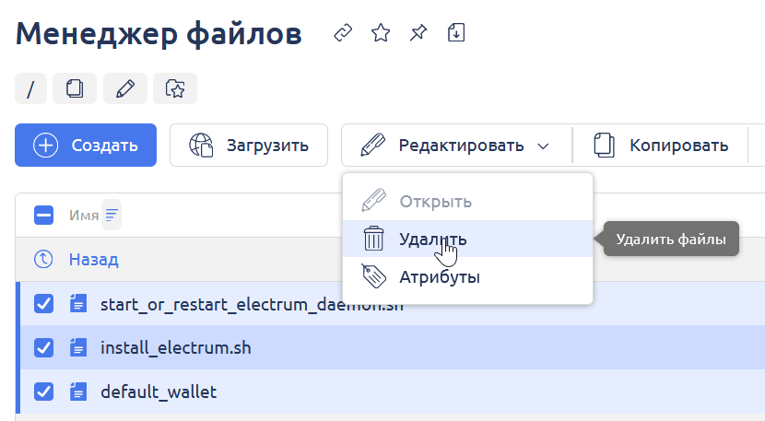765x421 pixels.
Task: Collapse the Редактировать dropdown menu
Action: pos(456,146)
